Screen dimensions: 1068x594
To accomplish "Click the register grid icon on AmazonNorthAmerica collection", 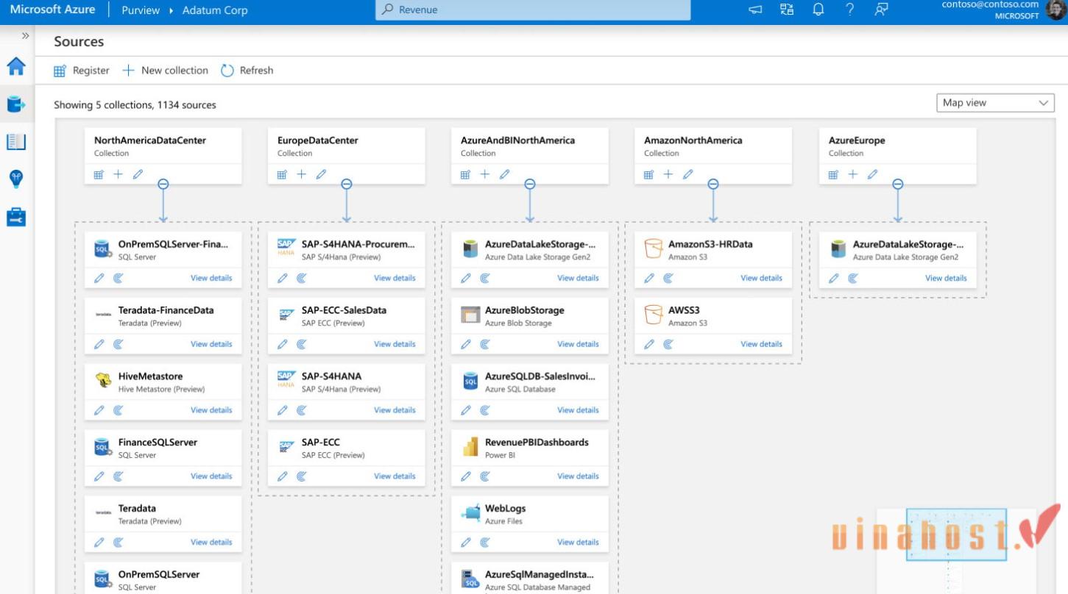I will coord(648,174).
